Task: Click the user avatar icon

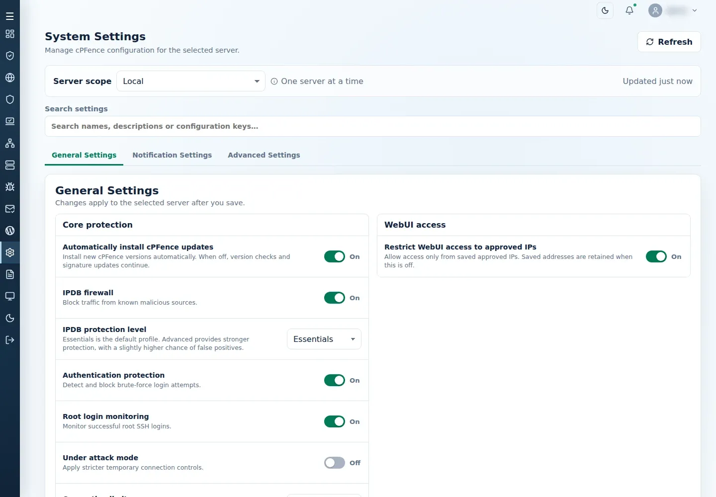Action: pyautogui.click(x=655, y=10)
